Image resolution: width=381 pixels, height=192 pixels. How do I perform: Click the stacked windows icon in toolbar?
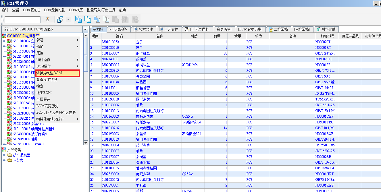[x=60, y=20]
